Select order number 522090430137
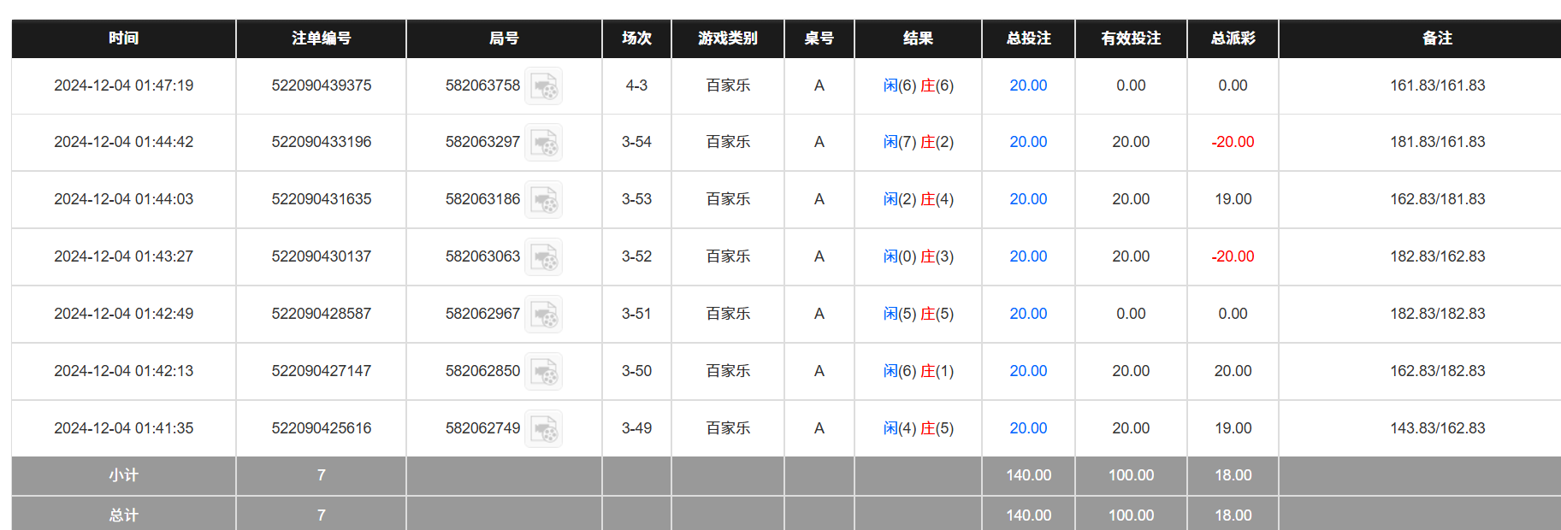Image resolution: width=1561 pixels, height=530 pixels. [x=321, y=256]
